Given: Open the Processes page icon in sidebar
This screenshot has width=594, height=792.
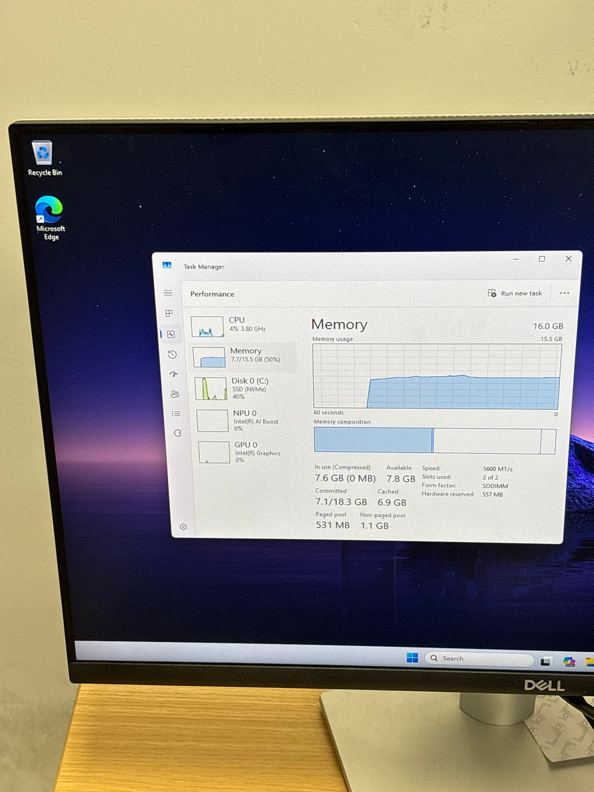Looking at the screenshot, I should coord(169,313).
